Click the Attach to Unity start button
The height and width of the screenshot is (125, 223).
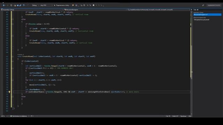click(x=61, y=6)
